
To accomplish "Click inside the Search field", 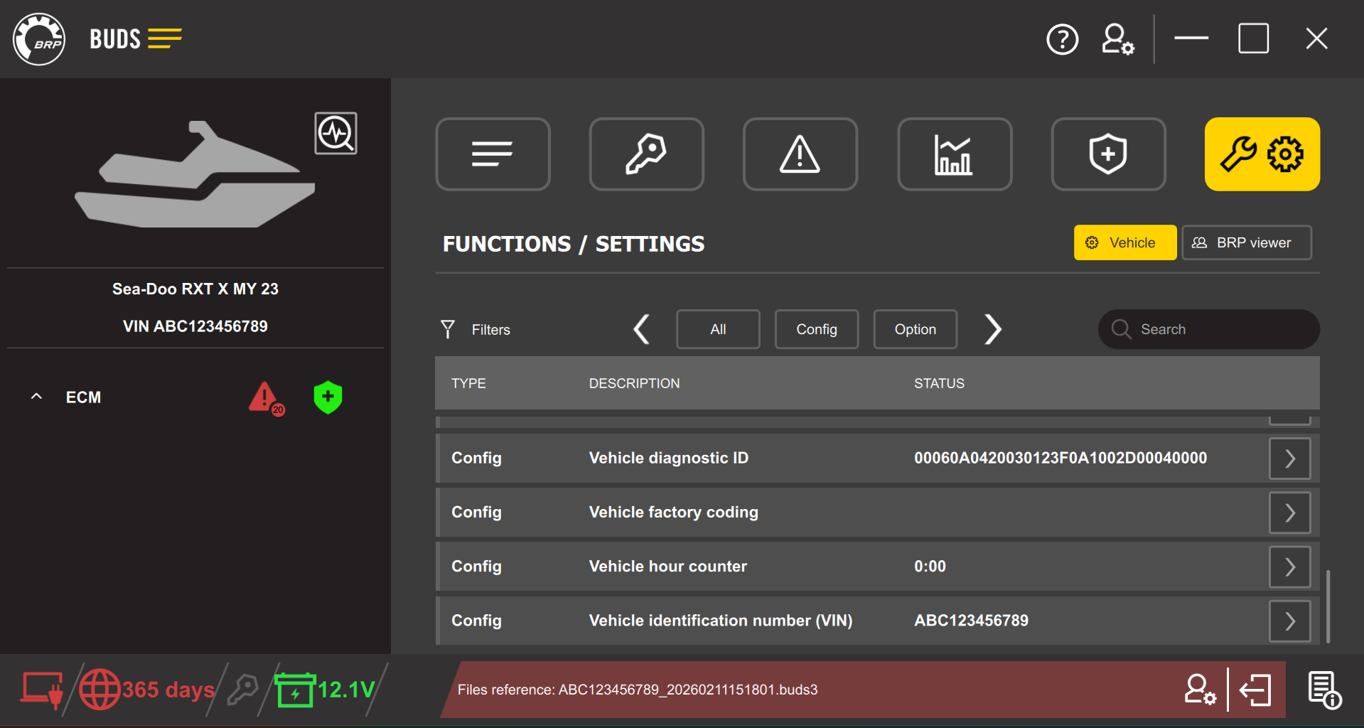I will point(1208,328).
